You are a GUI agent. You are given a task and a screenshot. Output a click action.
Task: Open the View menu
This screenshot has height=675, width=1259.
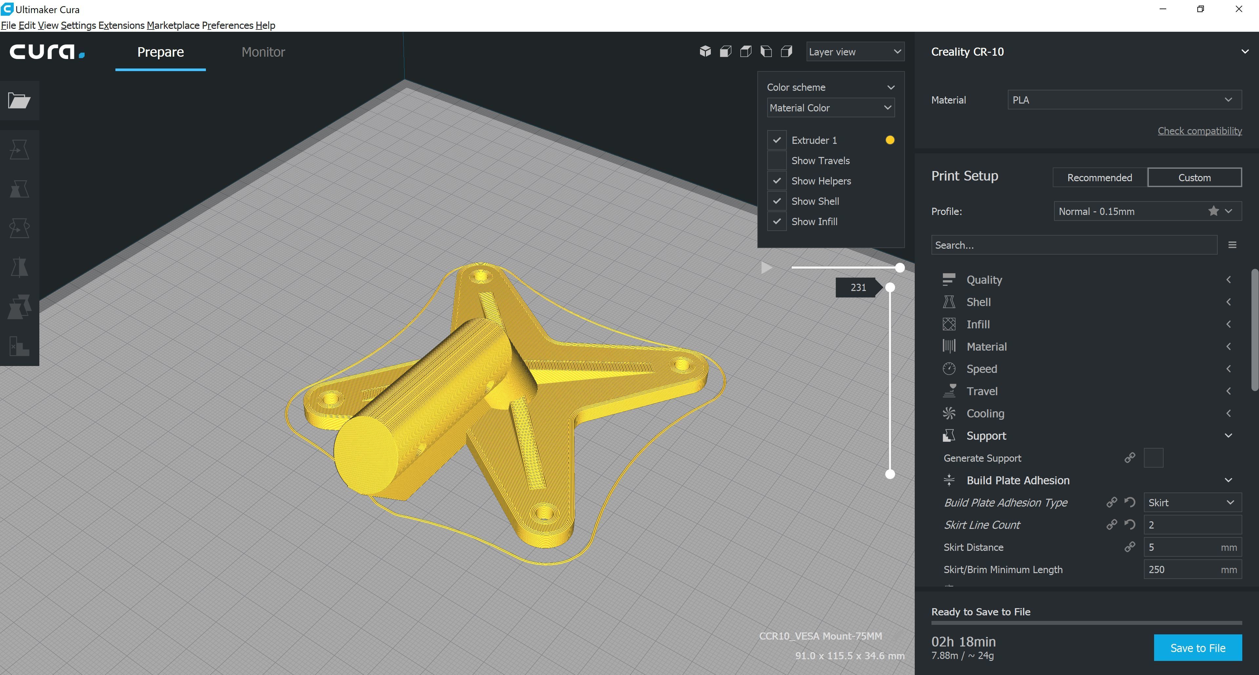(48, 26)
